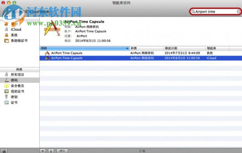Select the AirPort Time Capsule row in iCloud keychain
The image size is (242, 153).
[x=141, y=58]
